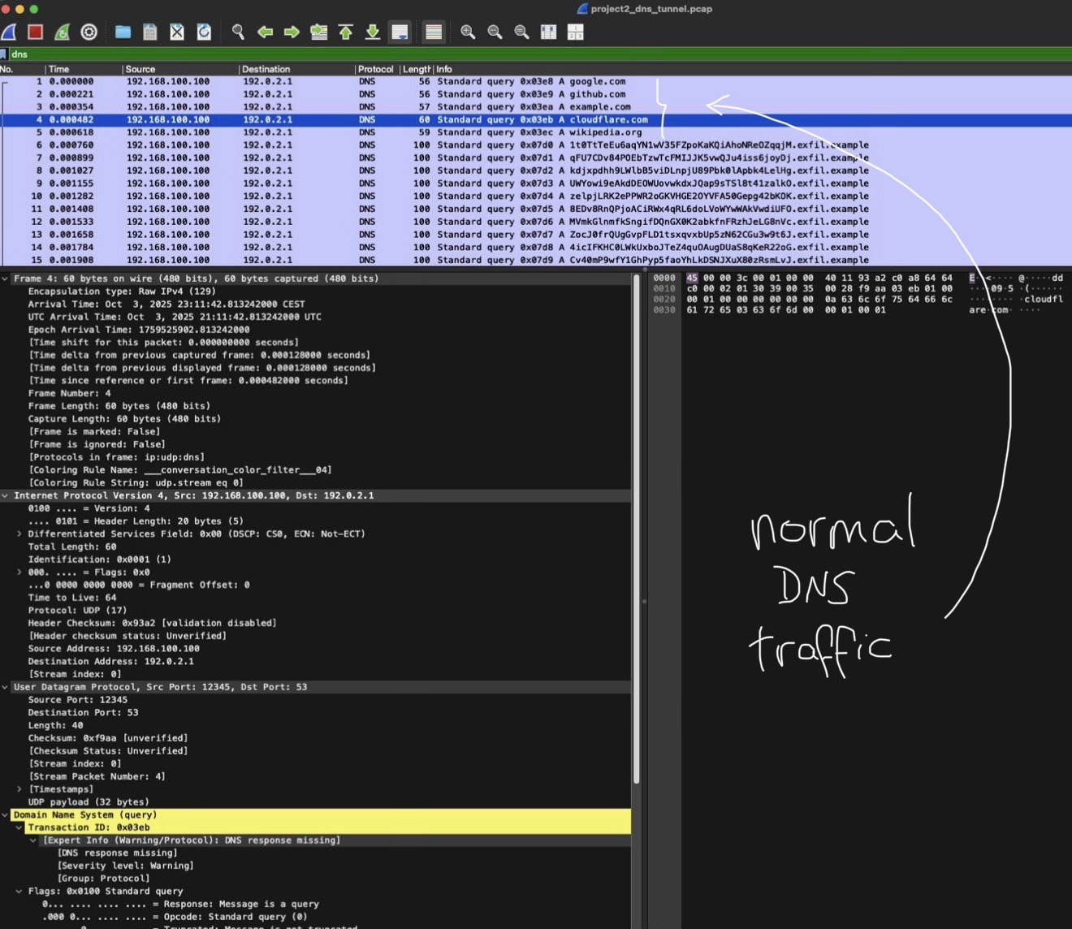
Task: Click the Find packet magnifier icon
Action: 238,32
